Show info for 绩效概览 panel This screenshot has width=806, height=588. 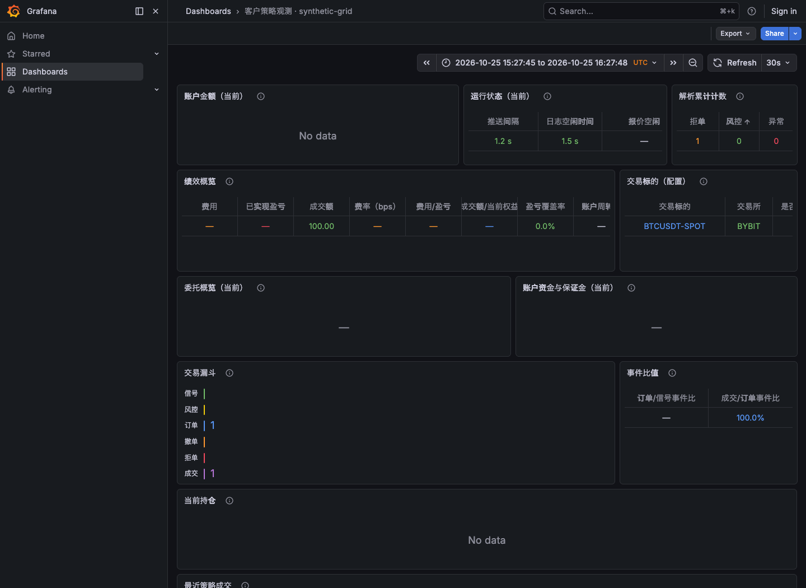tap(229, 181)
